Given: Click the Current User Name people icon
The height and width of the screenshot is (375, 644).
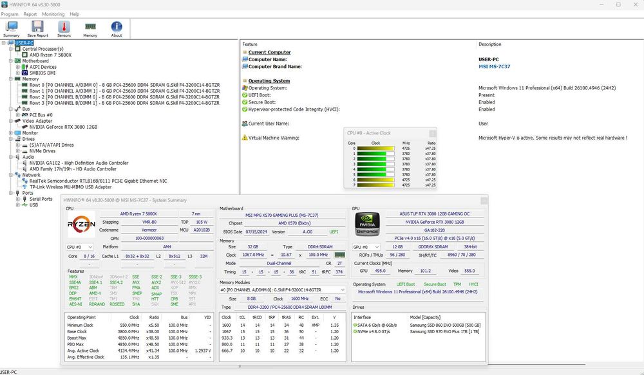Looking at the screenshot, I should tap(245, 123).
